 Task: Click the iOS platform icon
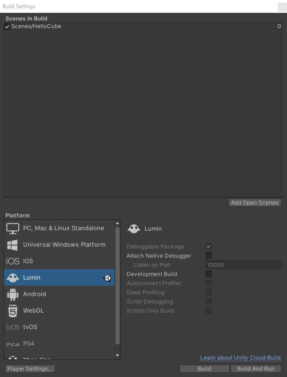pos(13,261)
